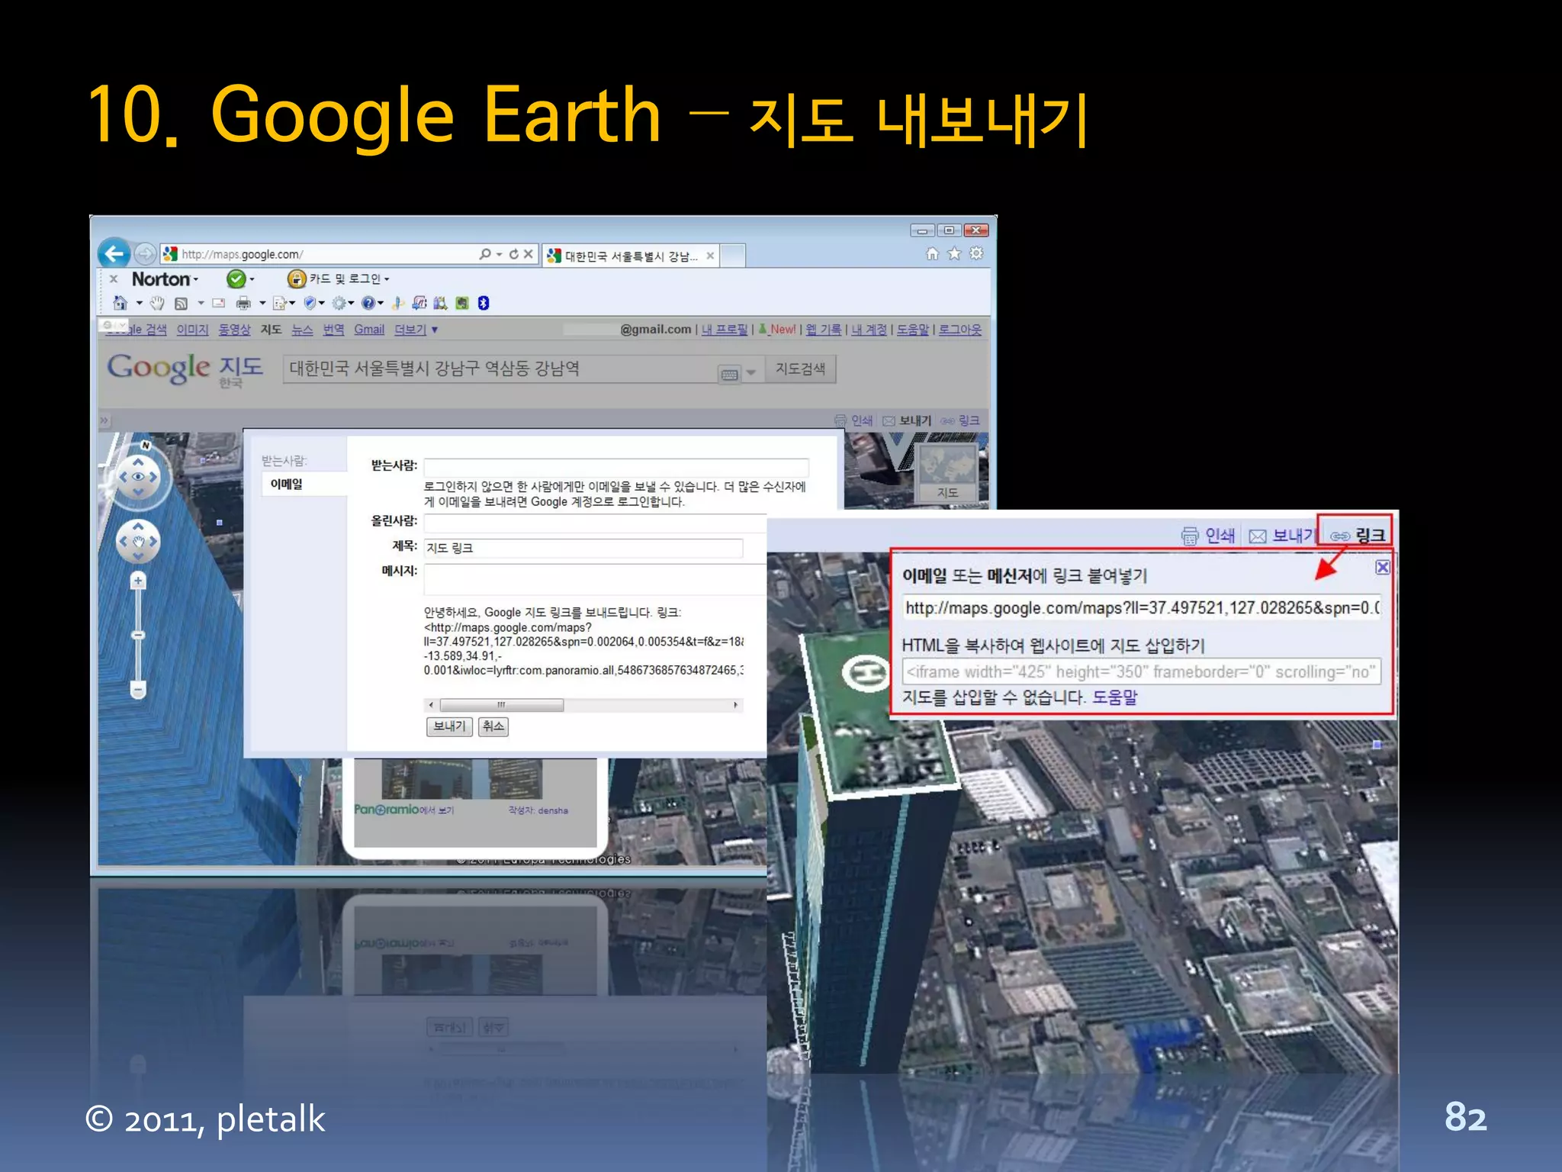Close the link popup with its X
The height and width of the screenshot is (1172, 1562).
[x=1382, y=567]
